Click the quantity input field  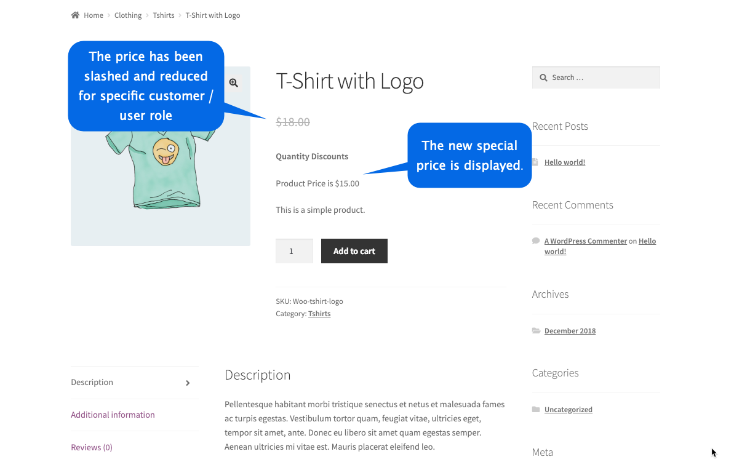(294, 251)
